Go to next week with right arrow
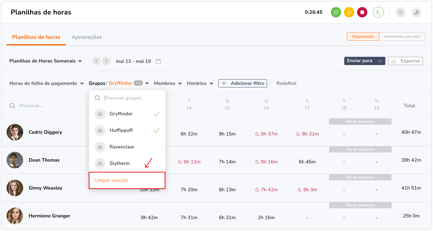 106,61
